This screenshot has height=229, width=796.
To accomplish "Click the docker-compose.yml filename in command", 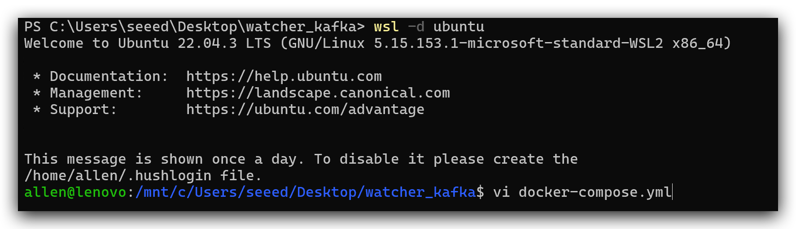I will 595,192.
